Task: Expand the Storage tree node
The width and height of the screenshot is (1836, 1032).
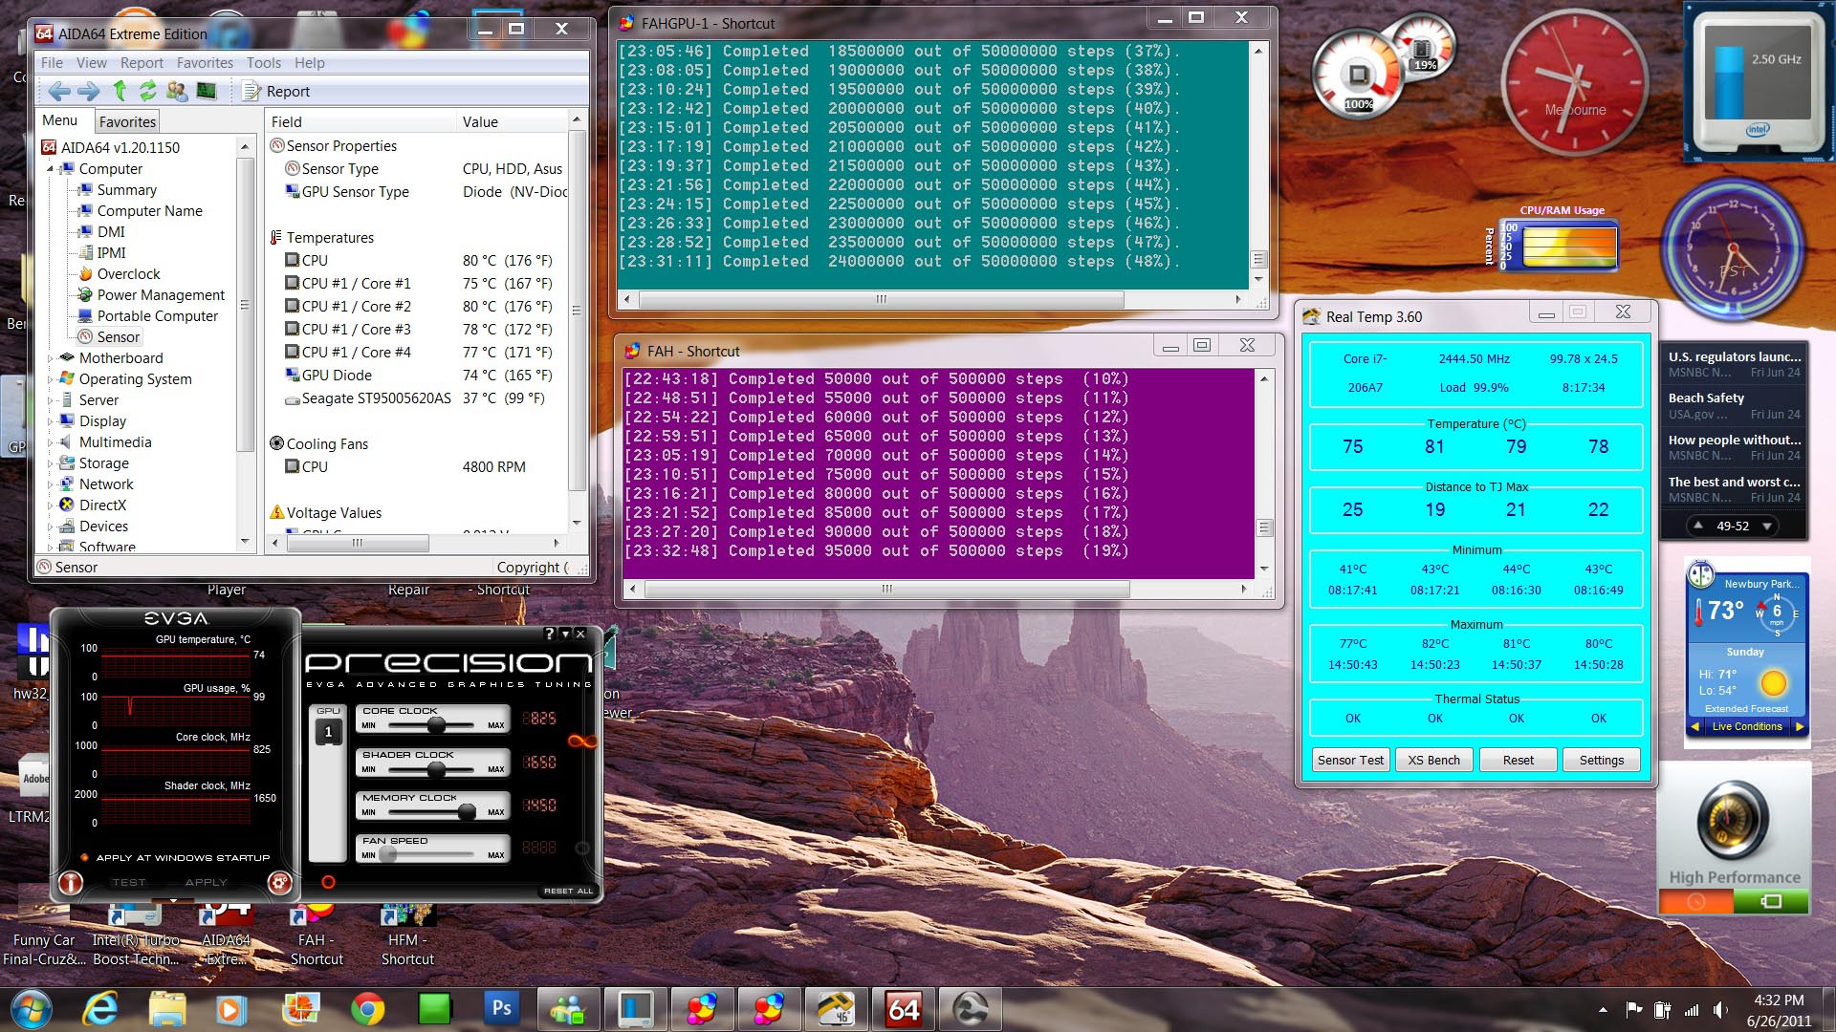Action: coord(51,462)
